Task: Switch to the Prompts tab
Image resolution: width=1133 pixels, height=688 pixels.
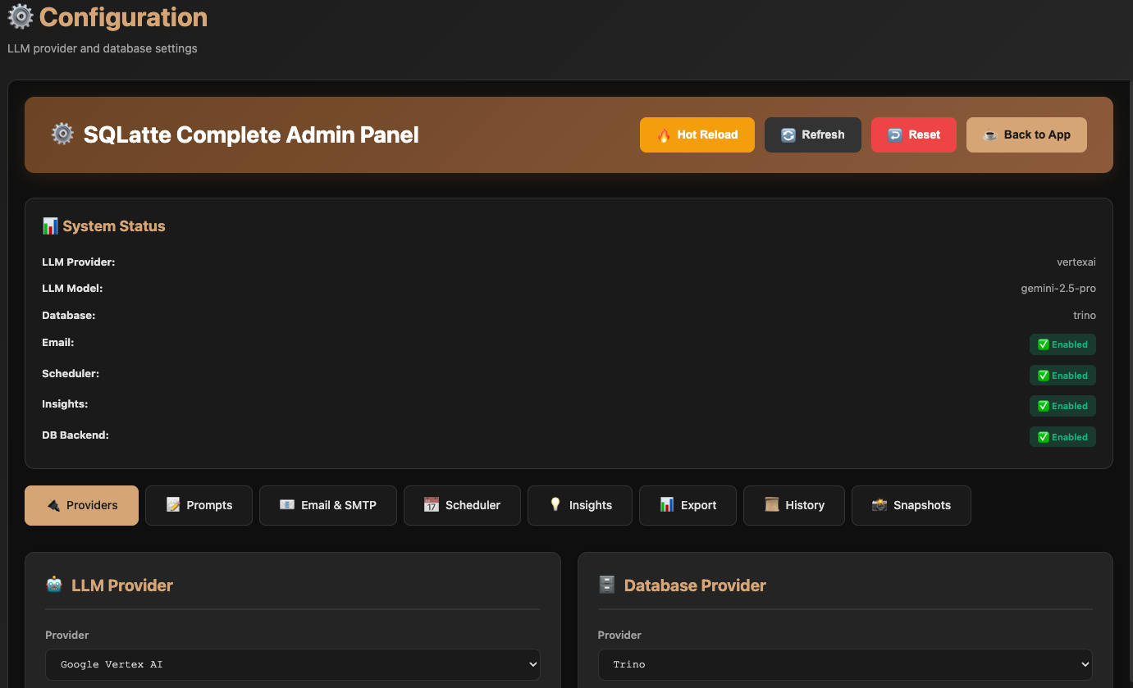Action: (199, 505)
